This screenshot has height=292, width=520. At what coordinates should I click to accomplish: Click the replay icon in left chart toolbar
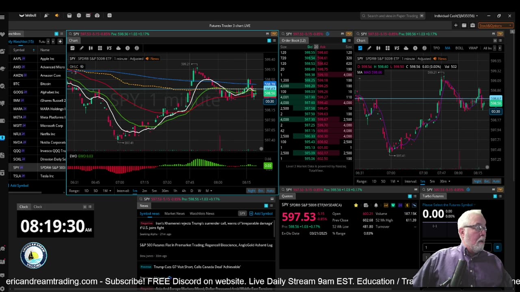click(x=137, y=48)
